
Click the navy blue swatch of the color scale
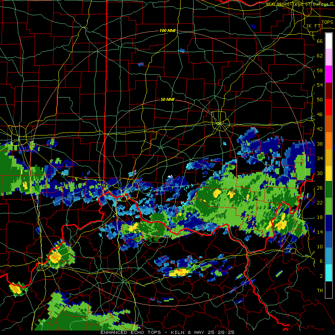pos(329,223)
